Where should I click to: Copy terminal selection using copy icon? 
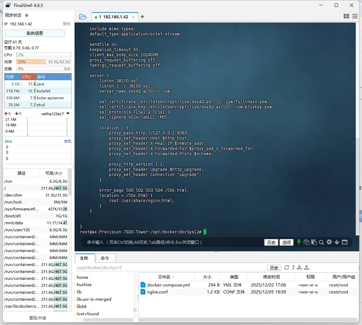coord(306,242)
